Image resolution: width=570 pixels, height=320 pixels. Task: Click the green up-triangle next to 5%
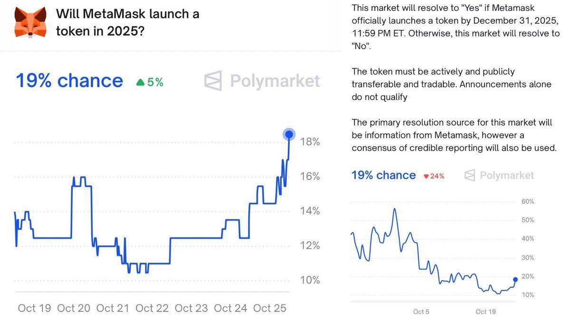coord(140,82)
